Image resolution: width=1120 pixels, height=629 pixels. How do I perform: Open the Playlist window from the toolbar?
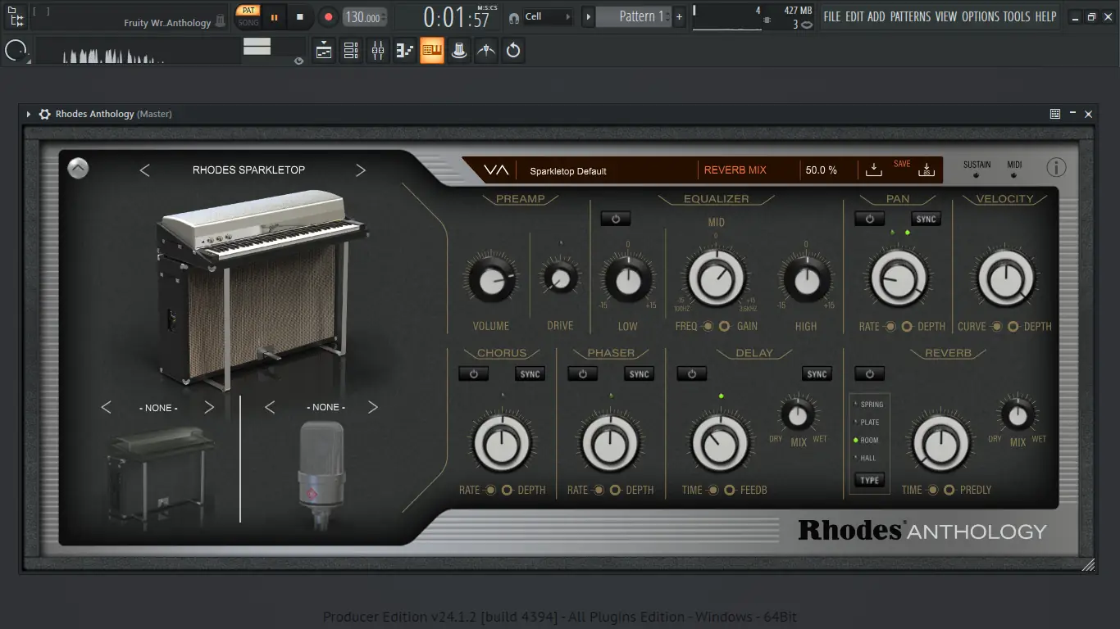pos(324,51)
